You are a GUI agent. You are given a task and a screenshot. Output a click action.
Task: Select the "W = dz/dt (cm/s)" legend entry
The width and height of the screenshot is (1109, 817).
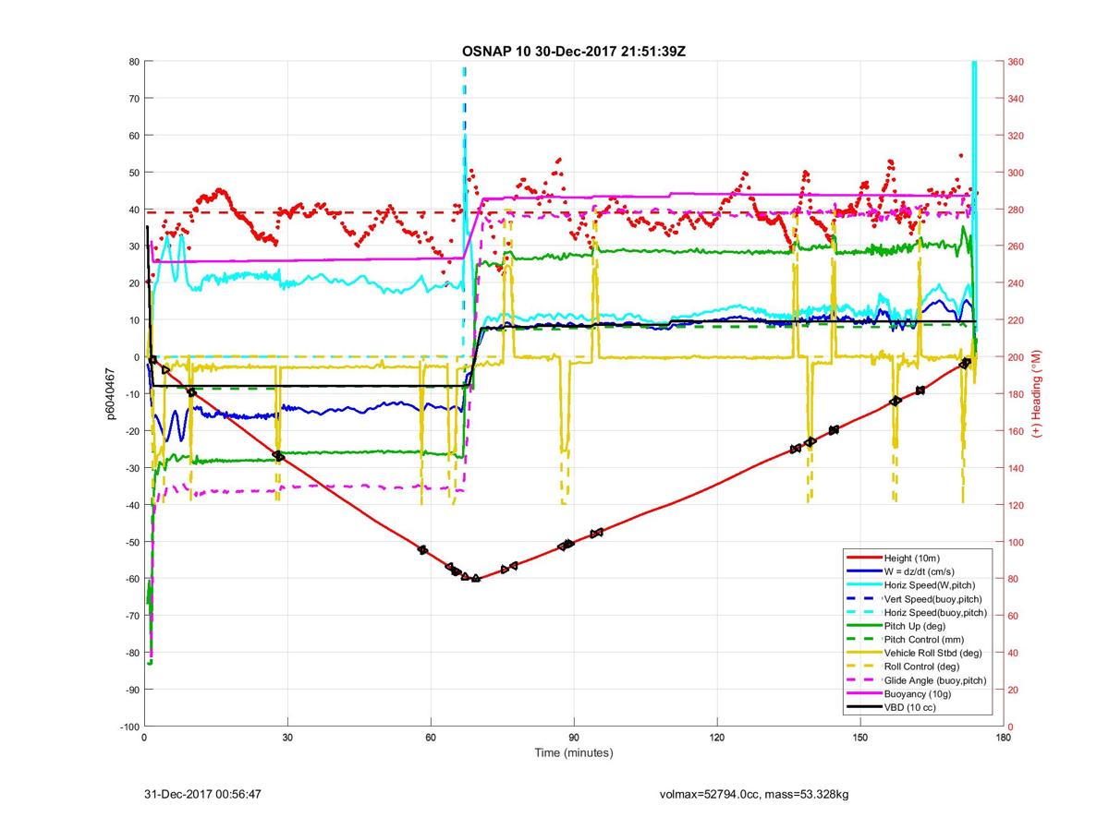click(x=900, y=571)
